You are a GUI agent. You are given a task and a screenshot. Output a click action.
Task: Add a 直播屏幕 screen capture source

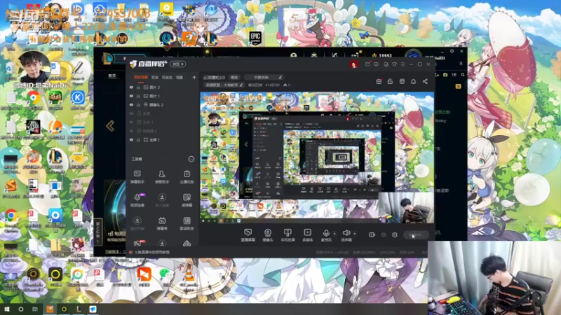[248, 235]
